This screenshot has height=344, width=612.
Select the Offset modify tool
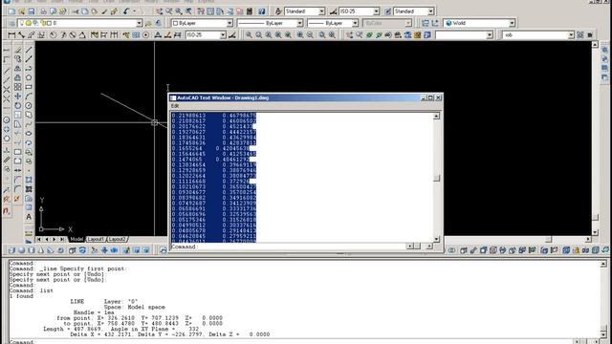[18, 77]
